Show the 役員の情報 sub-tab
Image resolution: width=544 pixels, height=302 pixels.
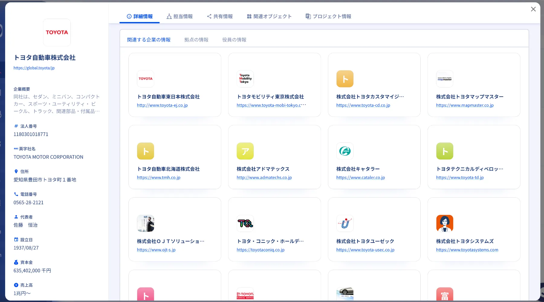[234, 40]
